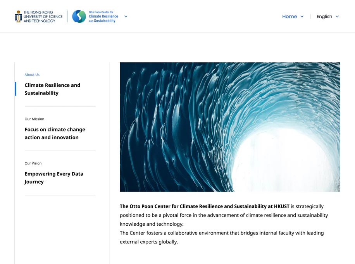Viewport: 355px width, 264px height.
Task: Select the Our Vision label
Action: pyautogui.click(x=33, y=163)
